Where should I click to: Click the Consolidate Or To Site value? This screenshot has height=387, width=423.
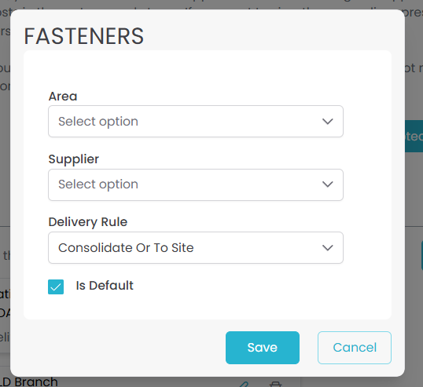point(126,248)
